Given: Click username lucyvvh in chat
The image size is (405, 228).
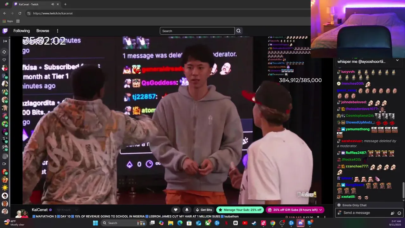Looking at the screenshot, I should (x=348, y=72).
